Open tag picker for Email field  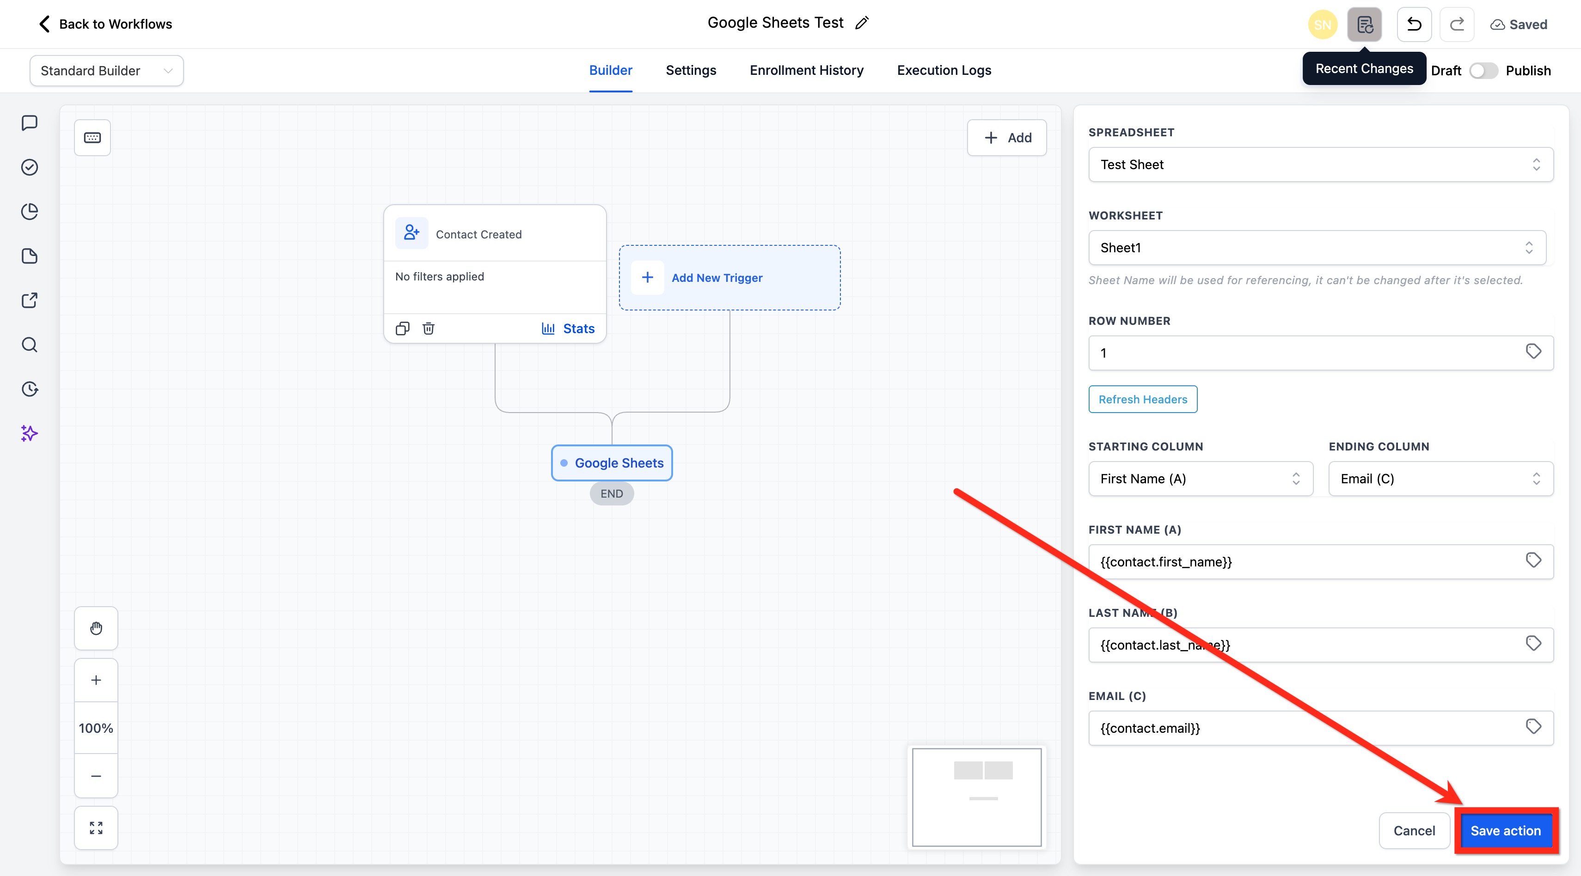pos(1533,727)
